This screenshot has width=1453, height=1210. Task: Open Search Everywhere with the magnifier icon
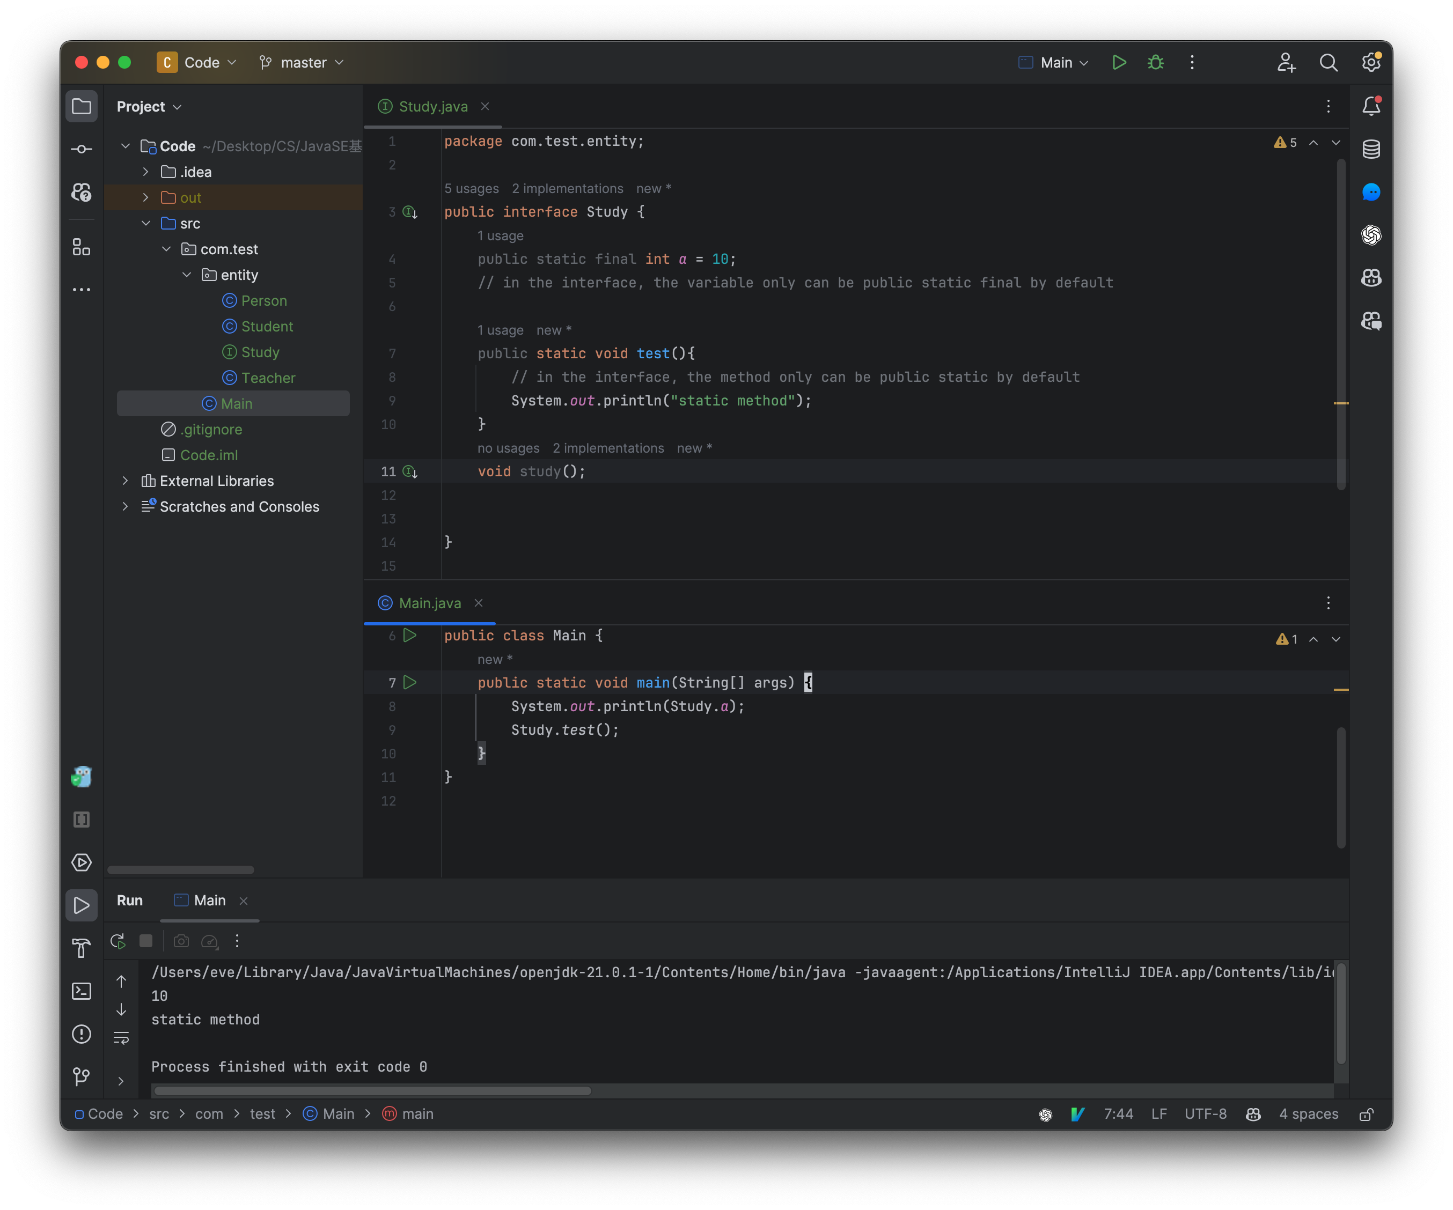click(1329, 62)
